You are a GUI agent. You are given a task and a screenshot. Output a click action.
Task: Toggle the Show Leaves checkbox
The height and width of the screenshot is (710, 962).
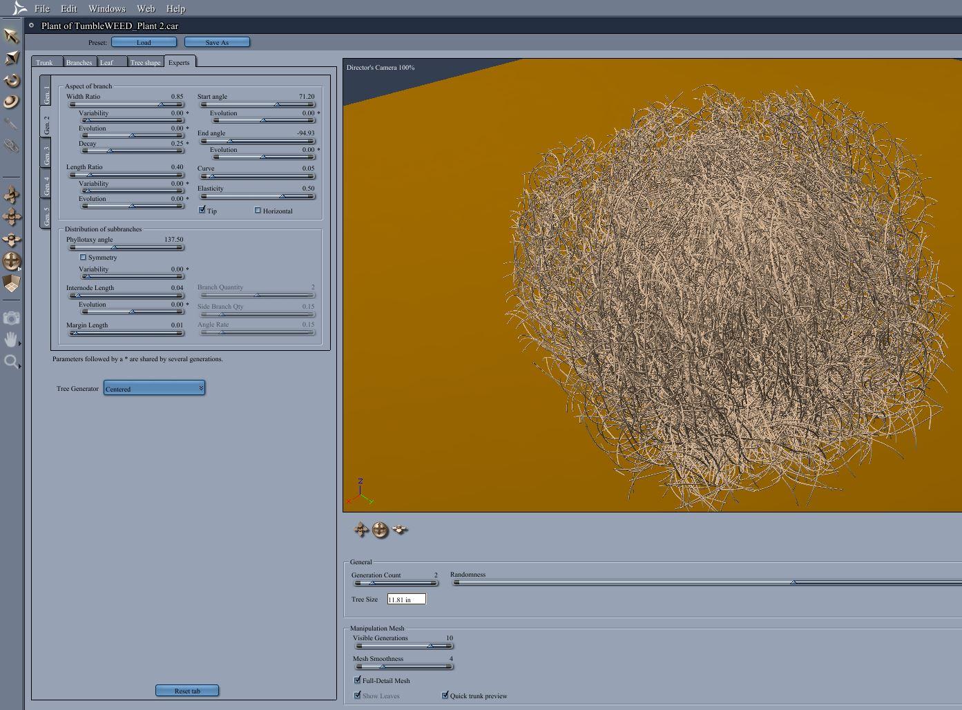357,695
